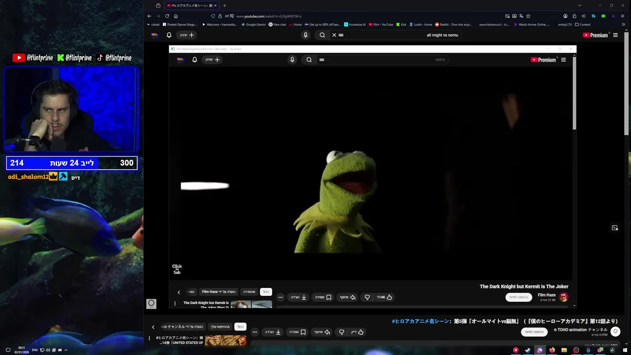Select 'הכול' chip in the outer TOHO page
The width and height of the screenshot is (631, 355).
240,327
